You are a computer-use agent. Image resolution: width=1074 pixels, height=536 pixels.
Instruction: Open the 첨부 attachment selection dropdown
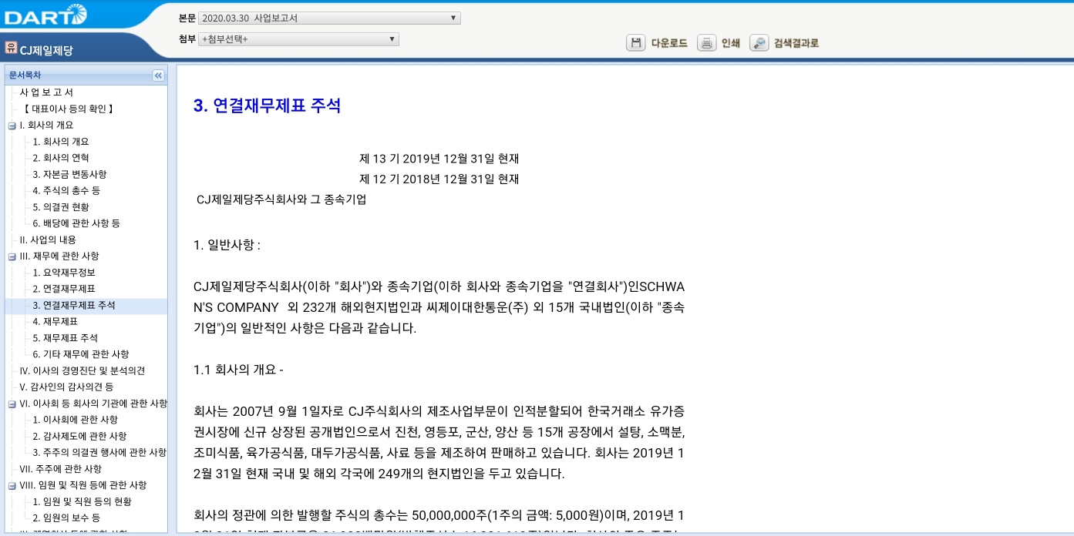click(x=298, y=39)
